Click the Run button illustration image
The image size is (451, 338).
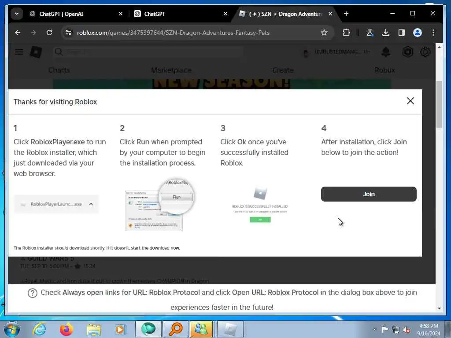[x=160, y=205]
